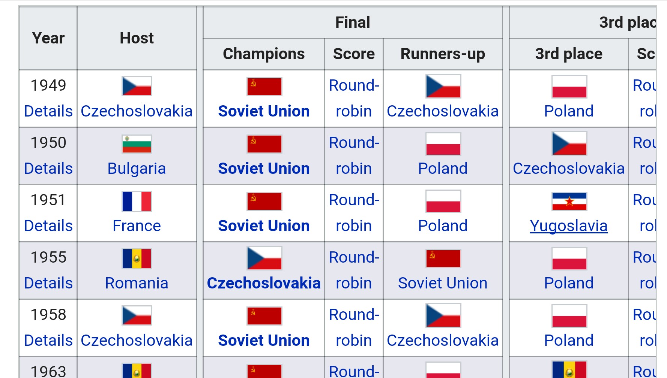Click Round-robin score link in 1950 final

point(354,155)
